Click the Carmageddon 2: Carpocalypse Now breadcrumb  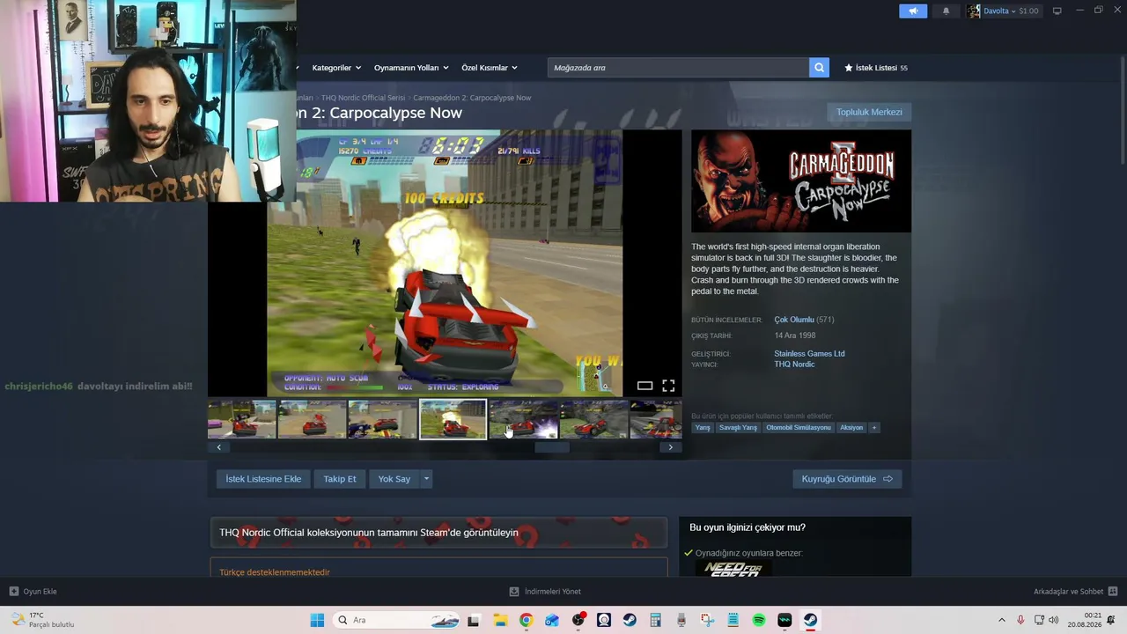[x=472, y=98]
